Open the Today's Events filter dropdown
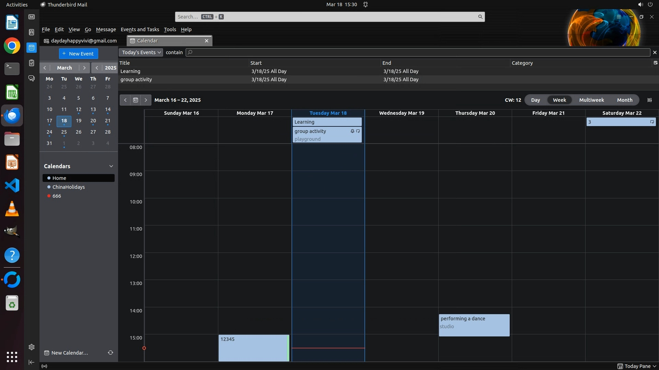The width and height of the screenshot is (659, 370). 141,52
